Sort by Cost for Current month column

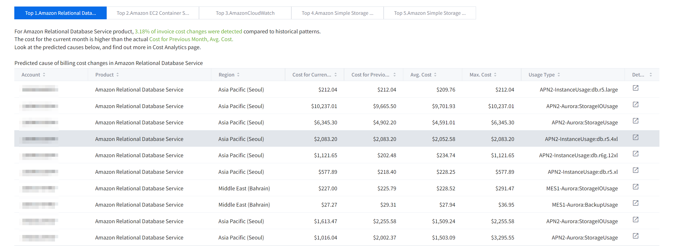(335, 75)
